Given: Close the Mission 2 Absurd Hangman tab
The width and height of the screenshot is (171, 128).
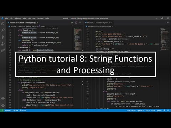Looking at the screenshot, I should [112, 23].
